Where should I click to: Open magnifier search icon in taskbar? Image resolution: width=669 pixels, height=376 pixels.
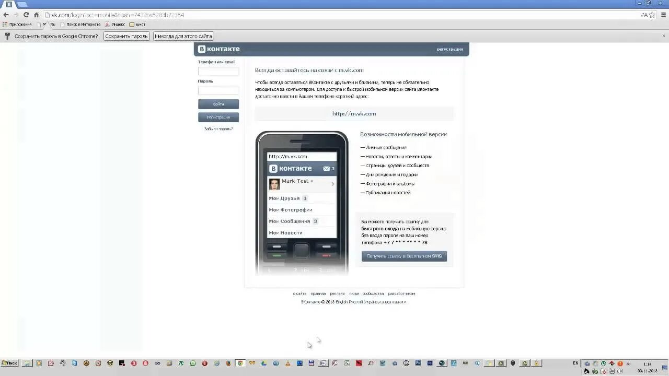click(x=477, y=363)
